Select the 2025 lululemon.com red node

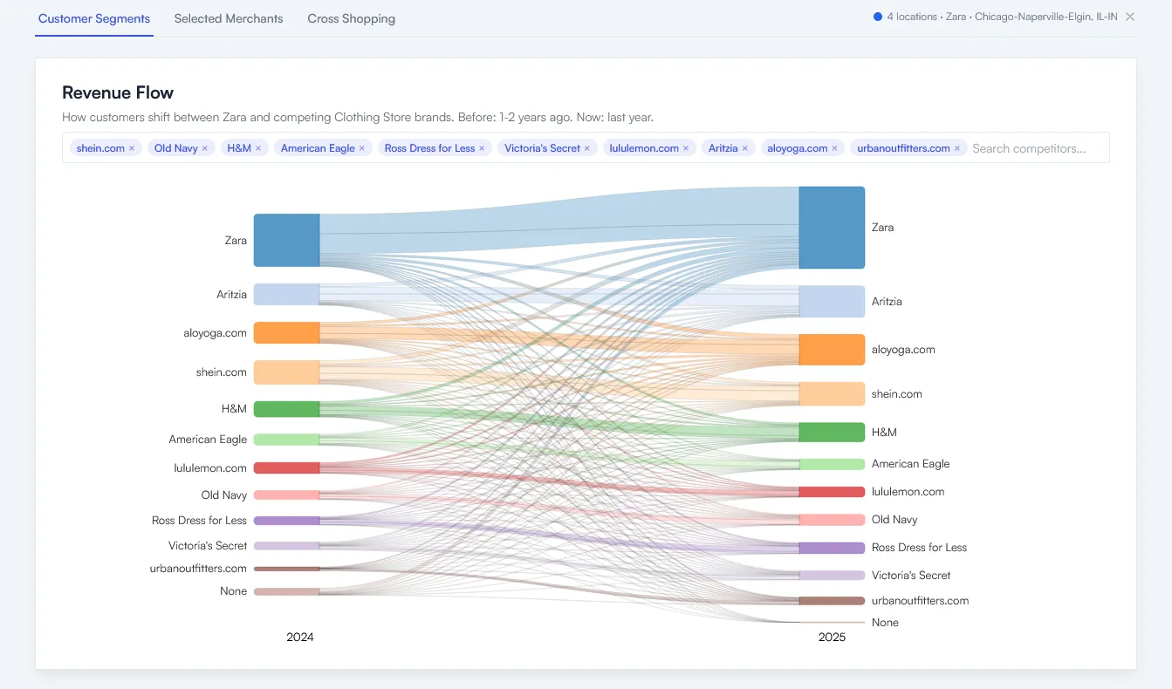tap(833, 492)
